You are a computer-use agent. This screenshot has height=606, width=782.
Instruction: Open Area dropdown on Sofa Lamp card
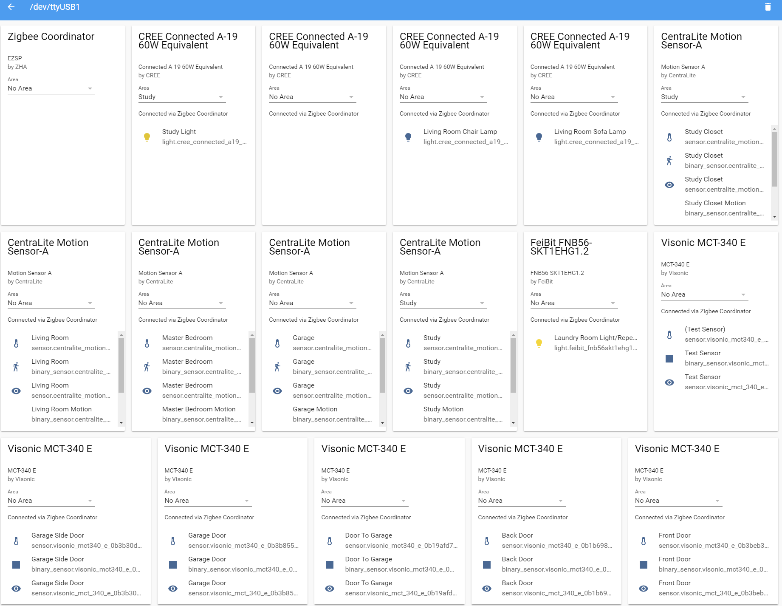tap(574, 97)
